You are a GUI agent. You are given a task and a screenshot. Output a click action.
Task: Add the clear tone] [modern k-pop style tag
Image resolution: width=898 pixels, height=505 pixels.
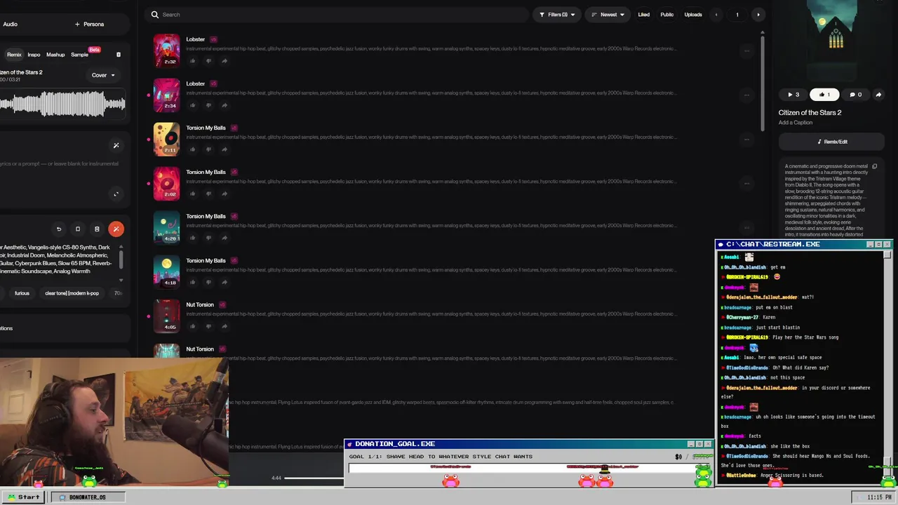(72, 293)
